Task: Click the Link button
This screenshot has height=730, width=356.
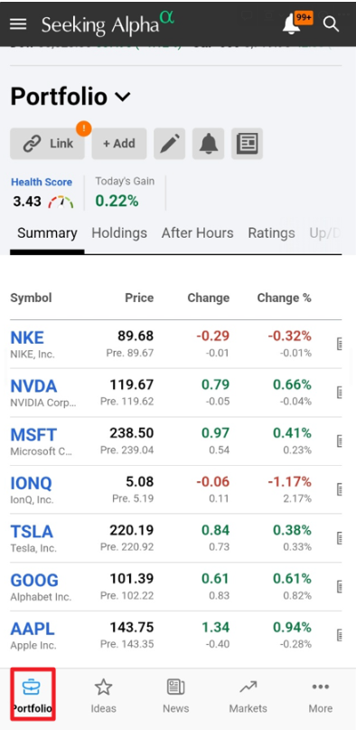Action: point(47,144)
